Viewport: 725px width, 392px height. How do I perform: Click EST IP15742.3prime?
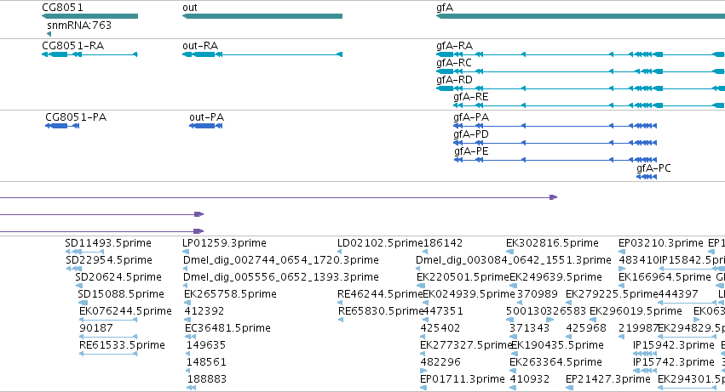tap(674, 362)
